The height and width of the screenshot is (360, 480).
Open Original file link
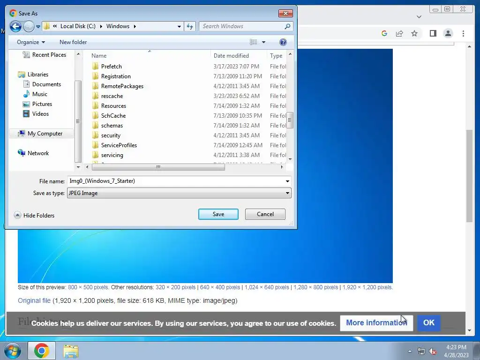[x=34, y=300]
